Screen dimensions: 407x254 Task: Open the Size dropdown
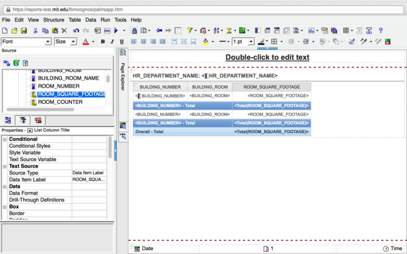73,42
